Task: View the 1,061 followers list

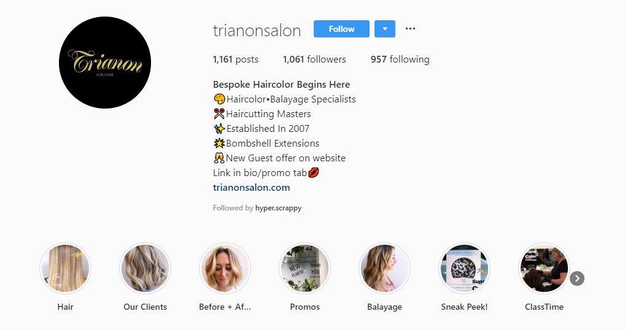Action: pos(314,59)
